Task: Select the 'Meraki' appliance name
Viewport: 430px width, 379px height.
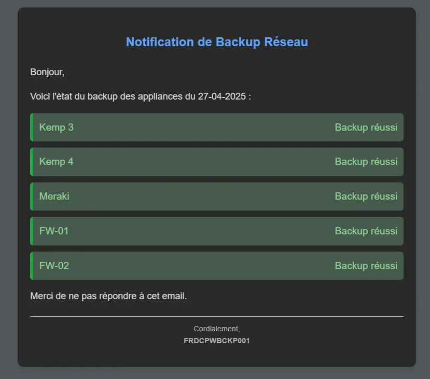Action: pos(54,196)
